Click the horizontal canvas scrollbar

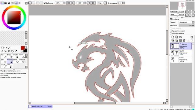pos(95,103)
